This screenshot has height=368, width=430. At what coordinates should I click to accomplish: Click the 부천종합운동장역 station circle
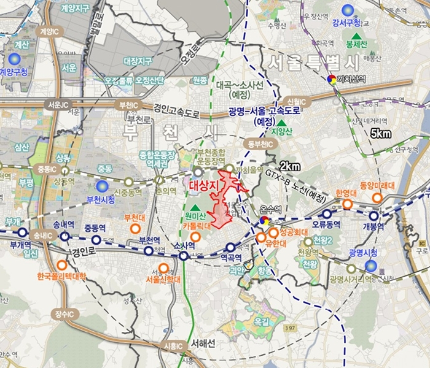[x=198, y=172]
